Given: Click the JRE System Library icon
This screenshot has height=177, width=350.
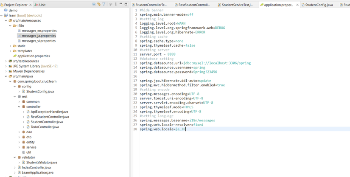Looking at the screenshot, I should [10, 66].
